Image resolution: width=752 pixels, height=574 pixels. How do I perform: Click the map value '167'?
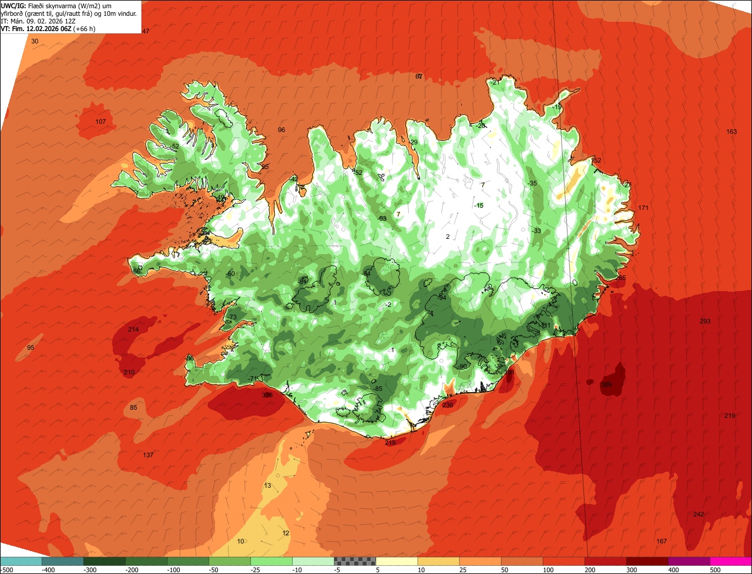click(662, 541)
